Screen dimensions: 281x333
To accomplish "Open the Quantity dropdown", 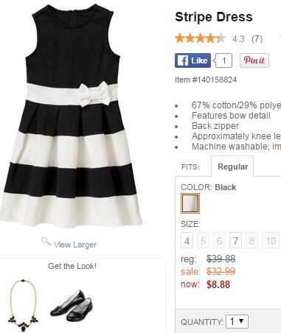I will tap(237, 321).
